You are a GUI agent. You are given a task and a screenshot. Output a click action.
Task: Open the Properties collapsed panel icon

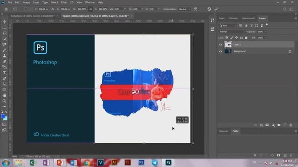[x=212, y=29]
